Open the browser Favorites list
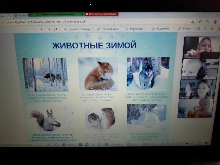This screenshot has height=165, width=220. pyautogui.click(x=200, y=21)
